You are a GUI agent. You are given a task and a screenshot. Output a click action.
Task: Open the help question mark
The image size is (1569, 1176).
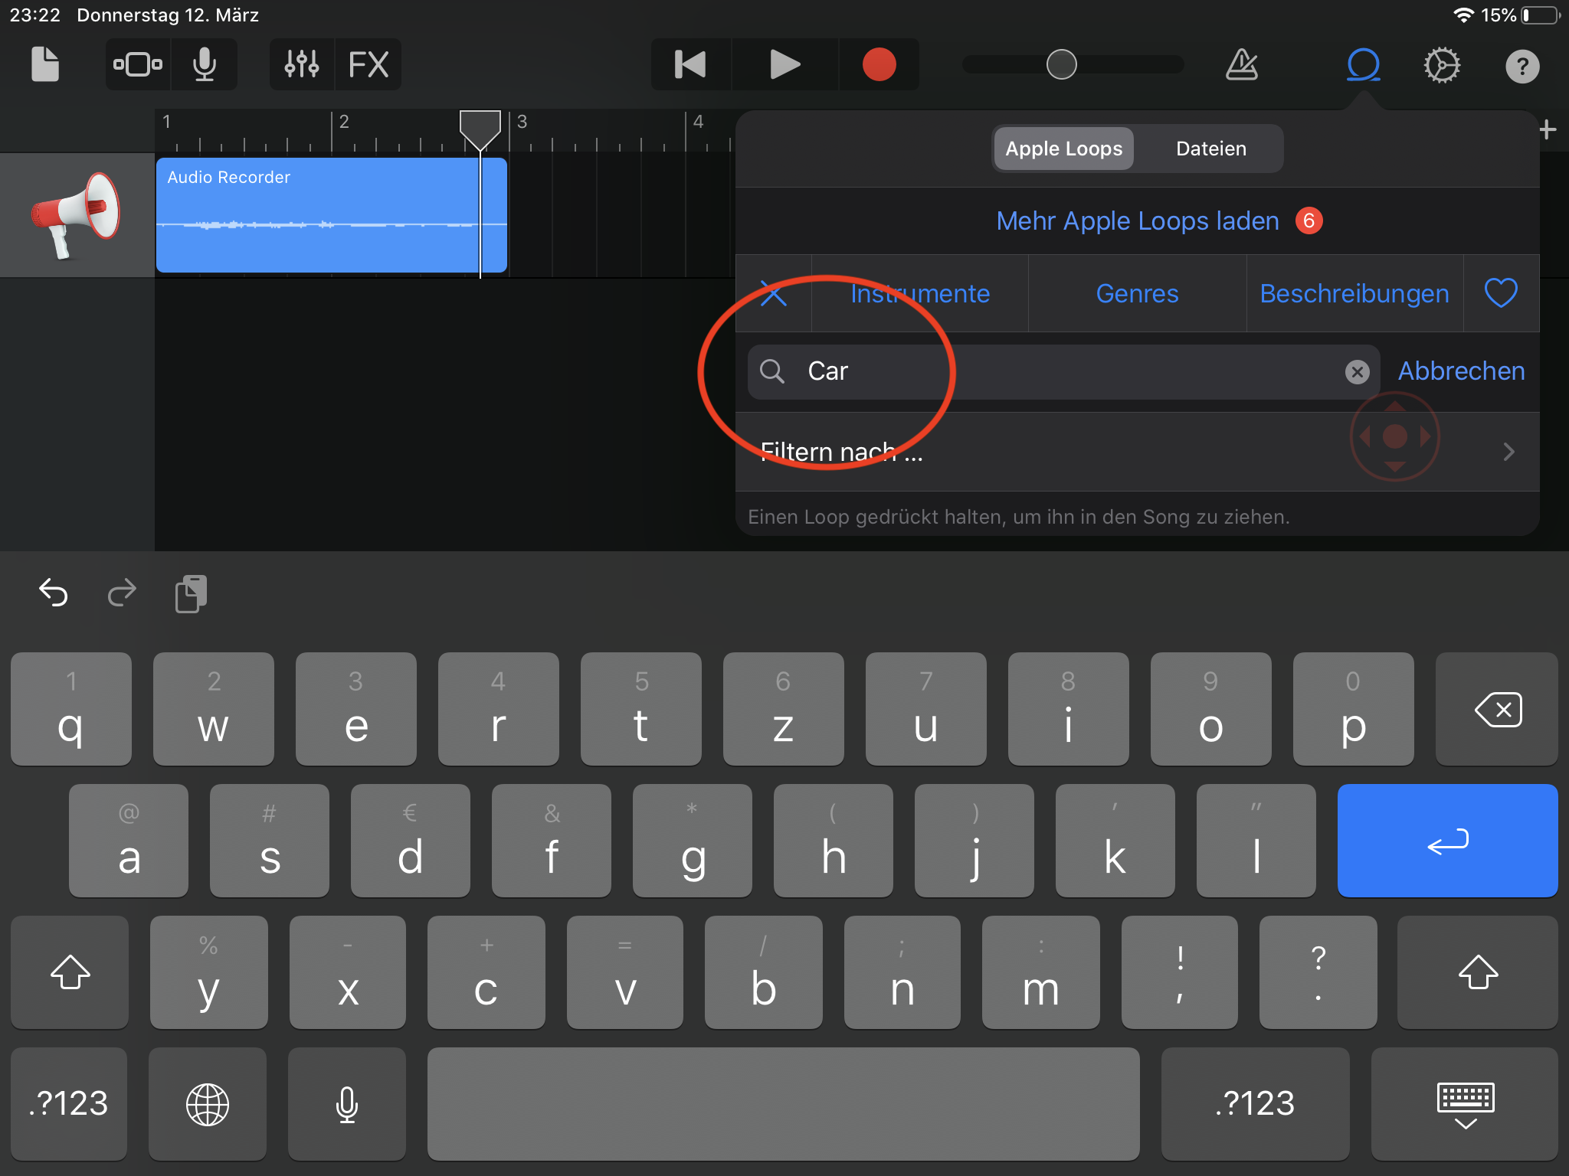click(1522, 66)
